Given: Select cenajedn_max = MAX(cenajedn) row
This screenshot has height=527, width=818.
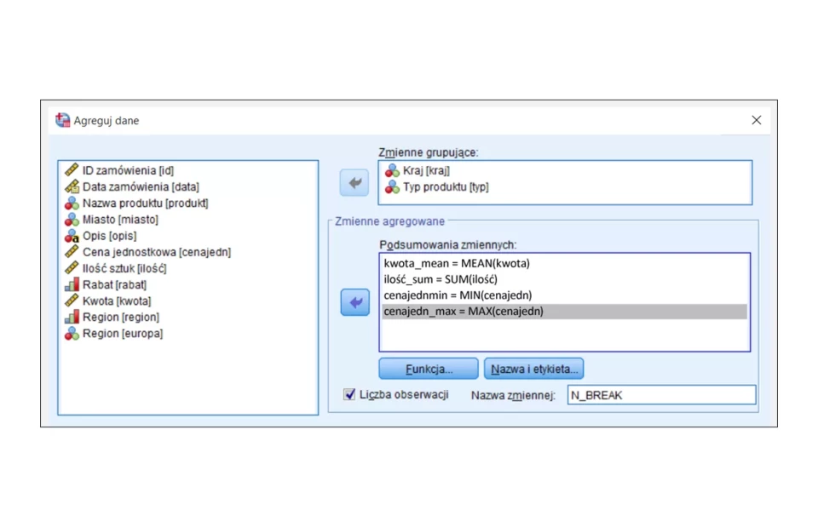Looking at the screenshot, I should (464, 312).
